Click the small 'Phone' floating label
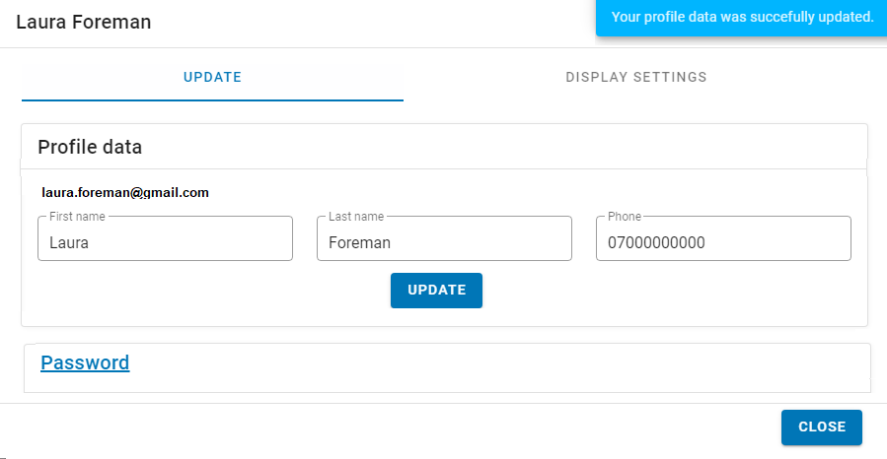Screen dimensions: 887x459 [x=624, y=217]
